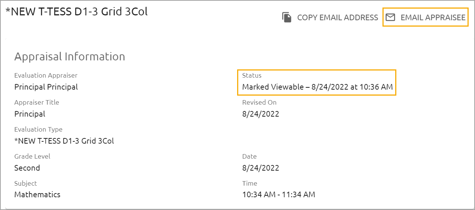The image size is (475, 210).
Task: Click the Grade Level value Second
Action: point(27,168)
